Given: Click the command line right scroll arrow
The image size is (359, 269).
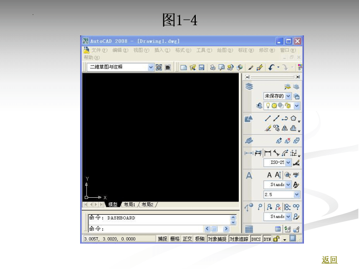Looking at the screenshot, I should [x=226, y=229].
